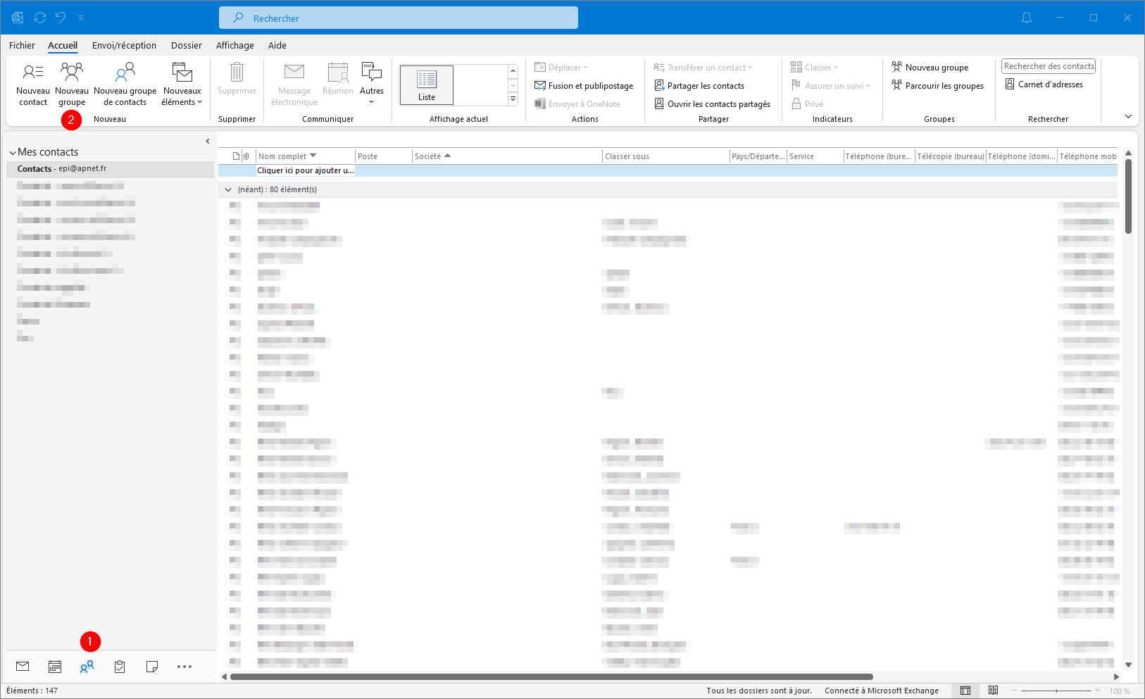The height and width of the screenshot is (699, 1145).
Task: Click Parcourir les groupes
Action: [938, 86]
